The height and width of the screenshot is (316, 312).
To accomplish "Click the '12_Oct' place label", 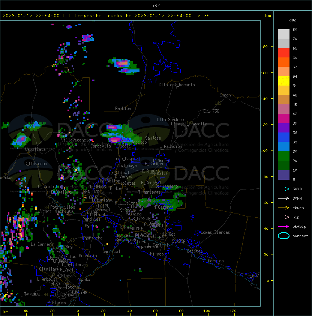I will [169, 234].
